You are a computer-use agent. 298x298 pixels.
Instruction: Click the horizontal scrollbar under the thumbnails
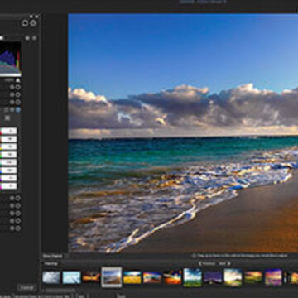[60, 291]
